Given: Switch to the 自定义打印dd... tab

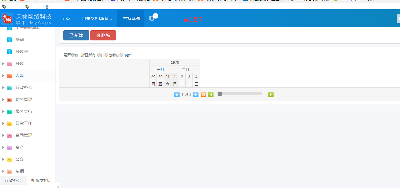Looking at the screenshot, I should [97, 18].
